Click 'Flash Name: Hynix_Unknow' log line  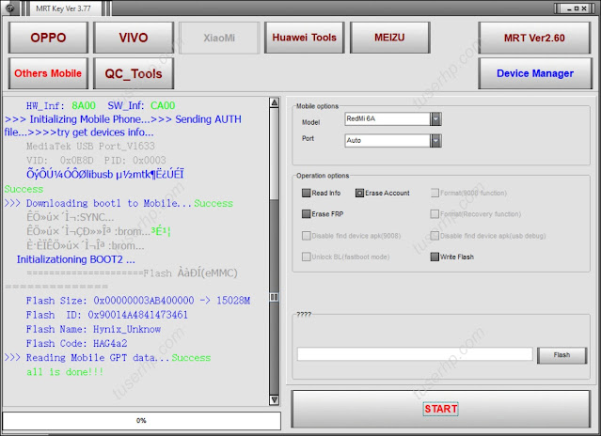tap(93, 329)
